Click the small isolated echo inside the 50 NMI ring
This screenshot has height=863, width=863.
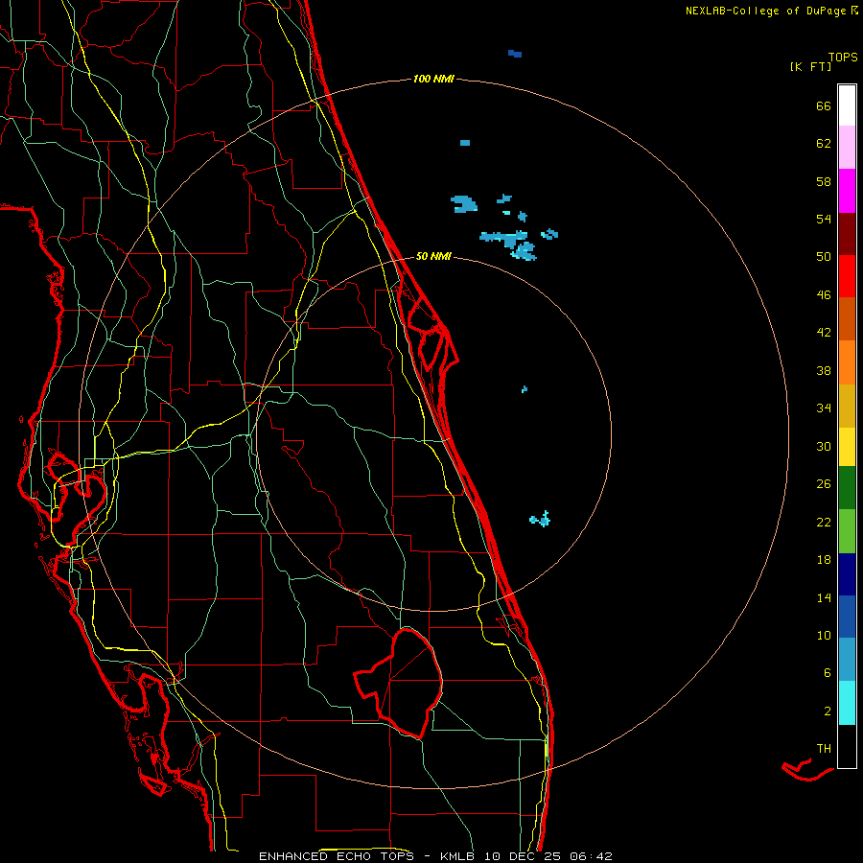pyautogui.click(x=525, y=389)
